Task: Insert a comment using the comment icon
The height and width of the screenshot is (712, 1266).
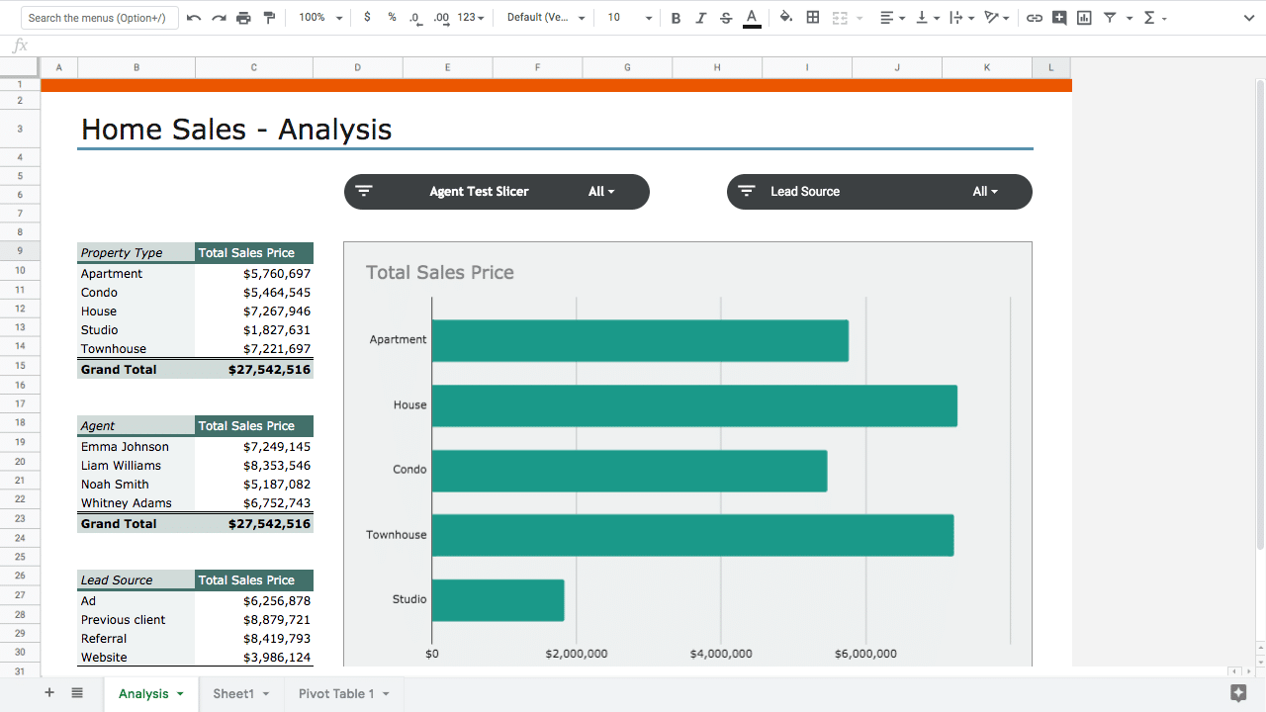Action: point(1058,17)
